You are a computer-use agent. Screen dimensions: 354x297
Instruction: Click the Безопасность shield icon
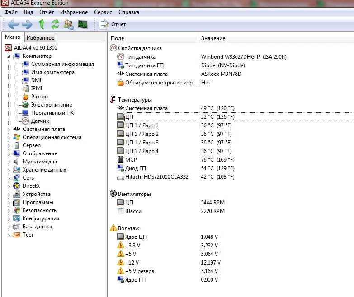pyautogui.click(x=16, y=210)
